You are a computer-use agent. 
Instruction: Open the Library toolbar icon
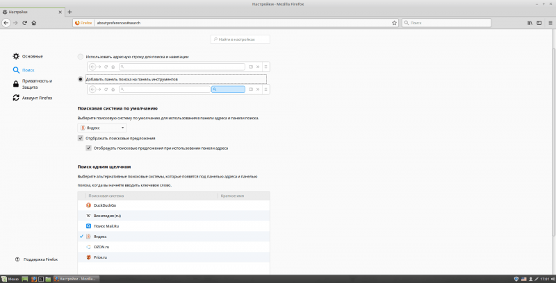[x=530, y=23]
